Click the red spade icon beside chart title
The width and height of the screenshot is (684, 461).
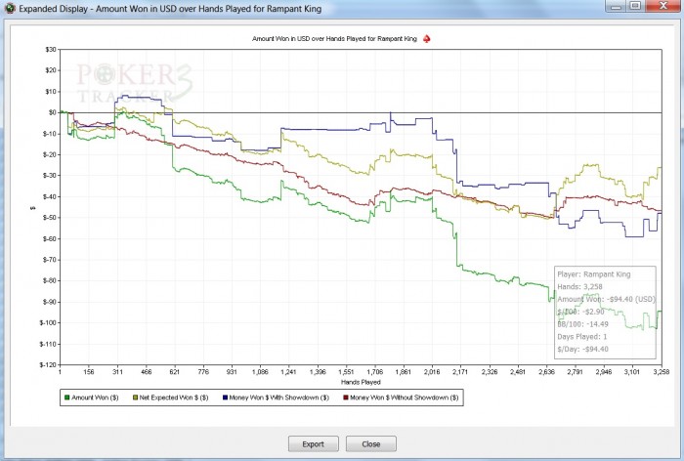click(x=427, y=39)
